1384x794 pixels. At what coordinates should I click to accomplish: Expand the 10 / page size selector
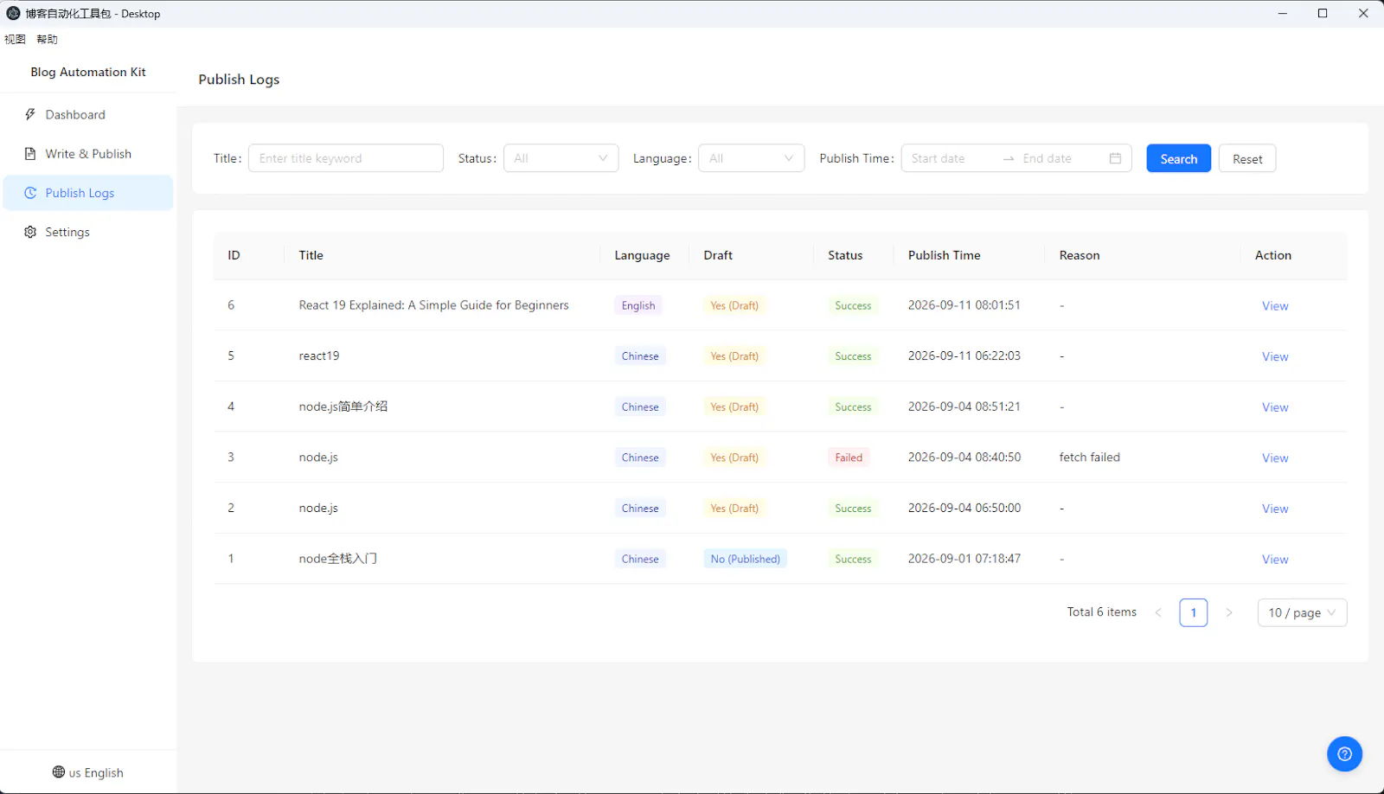1302,612
